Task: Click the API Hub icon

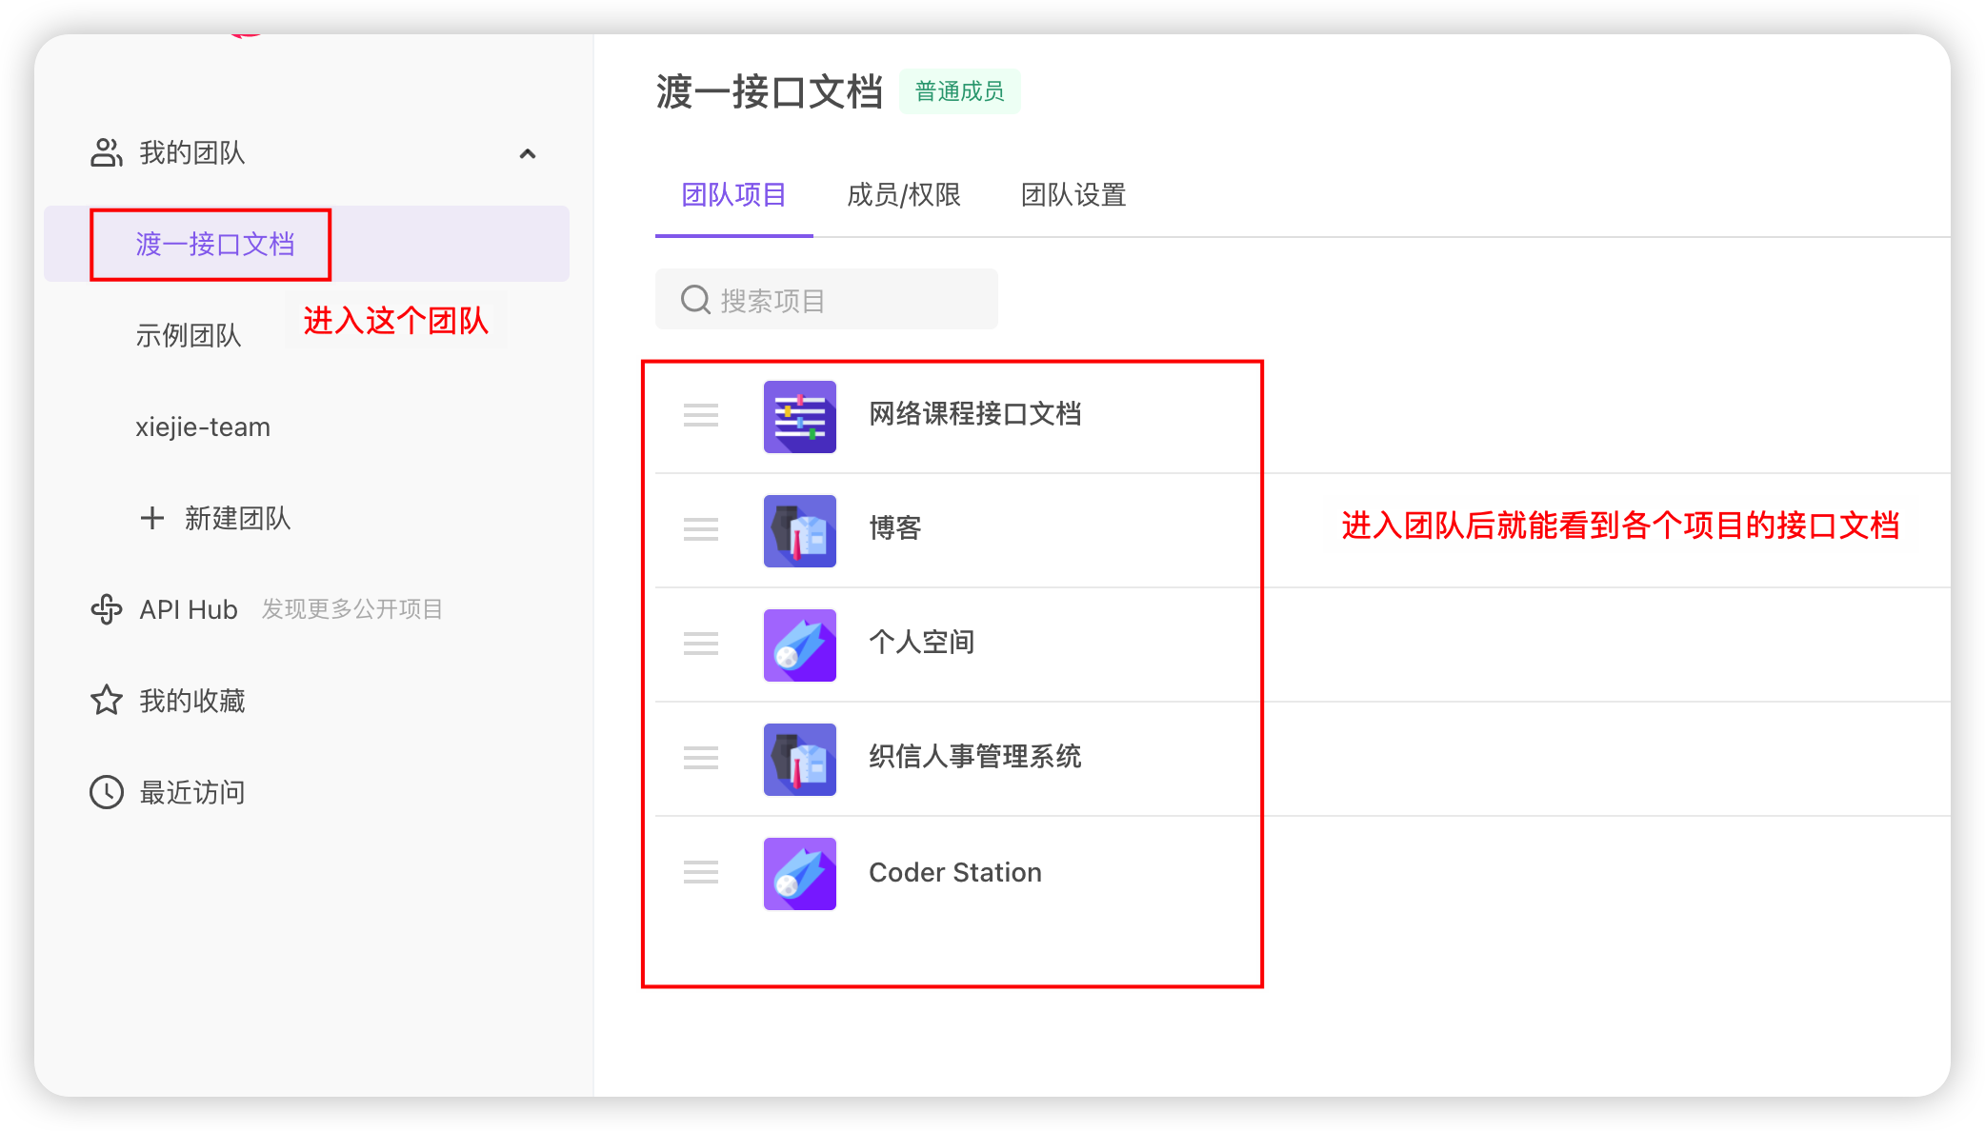Action: (107, 609)
